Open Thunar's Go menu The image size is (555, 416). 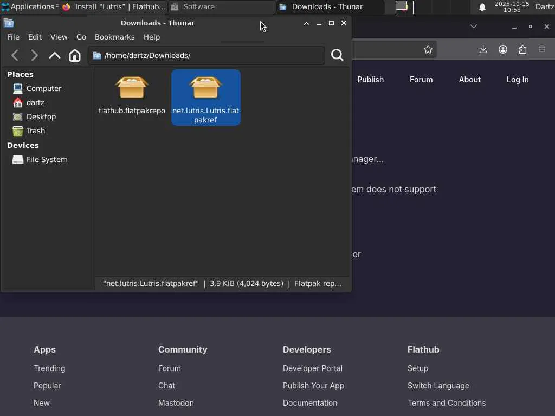pyautogui.click(x=81, y=37)
